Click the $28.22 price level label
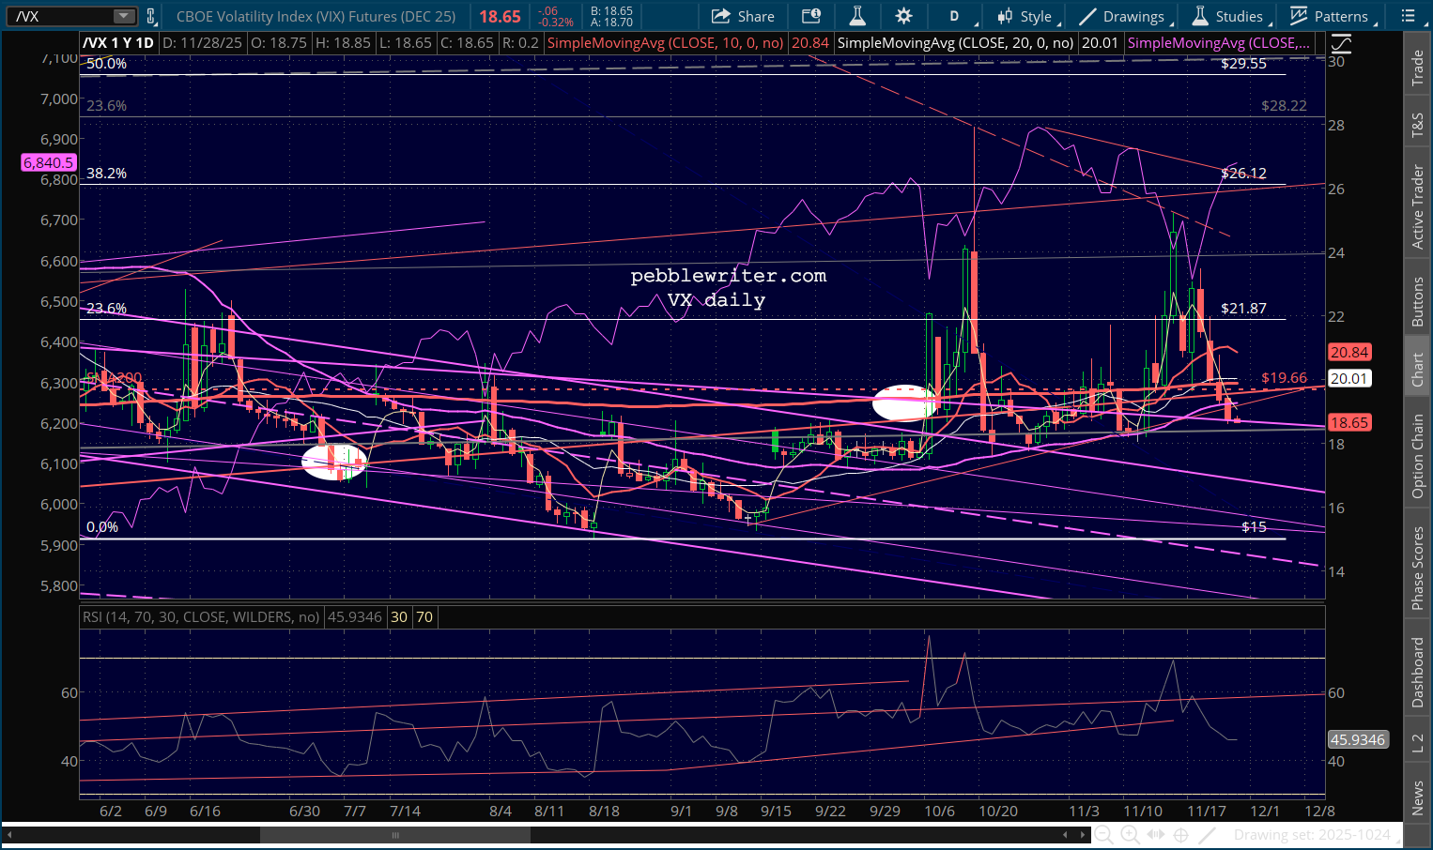This screenshot has width=1433, height=850. [1284, 106]
